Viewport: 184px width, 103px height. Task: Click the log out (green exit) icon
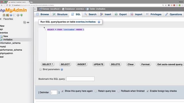click(x=7, y=15)
